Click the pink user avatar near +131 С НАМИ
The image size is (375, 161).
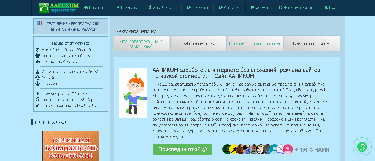(287, 149)
